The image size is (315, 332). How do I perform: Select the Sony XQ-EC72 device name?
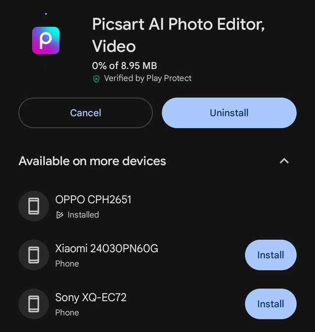[x=91, y=297]
